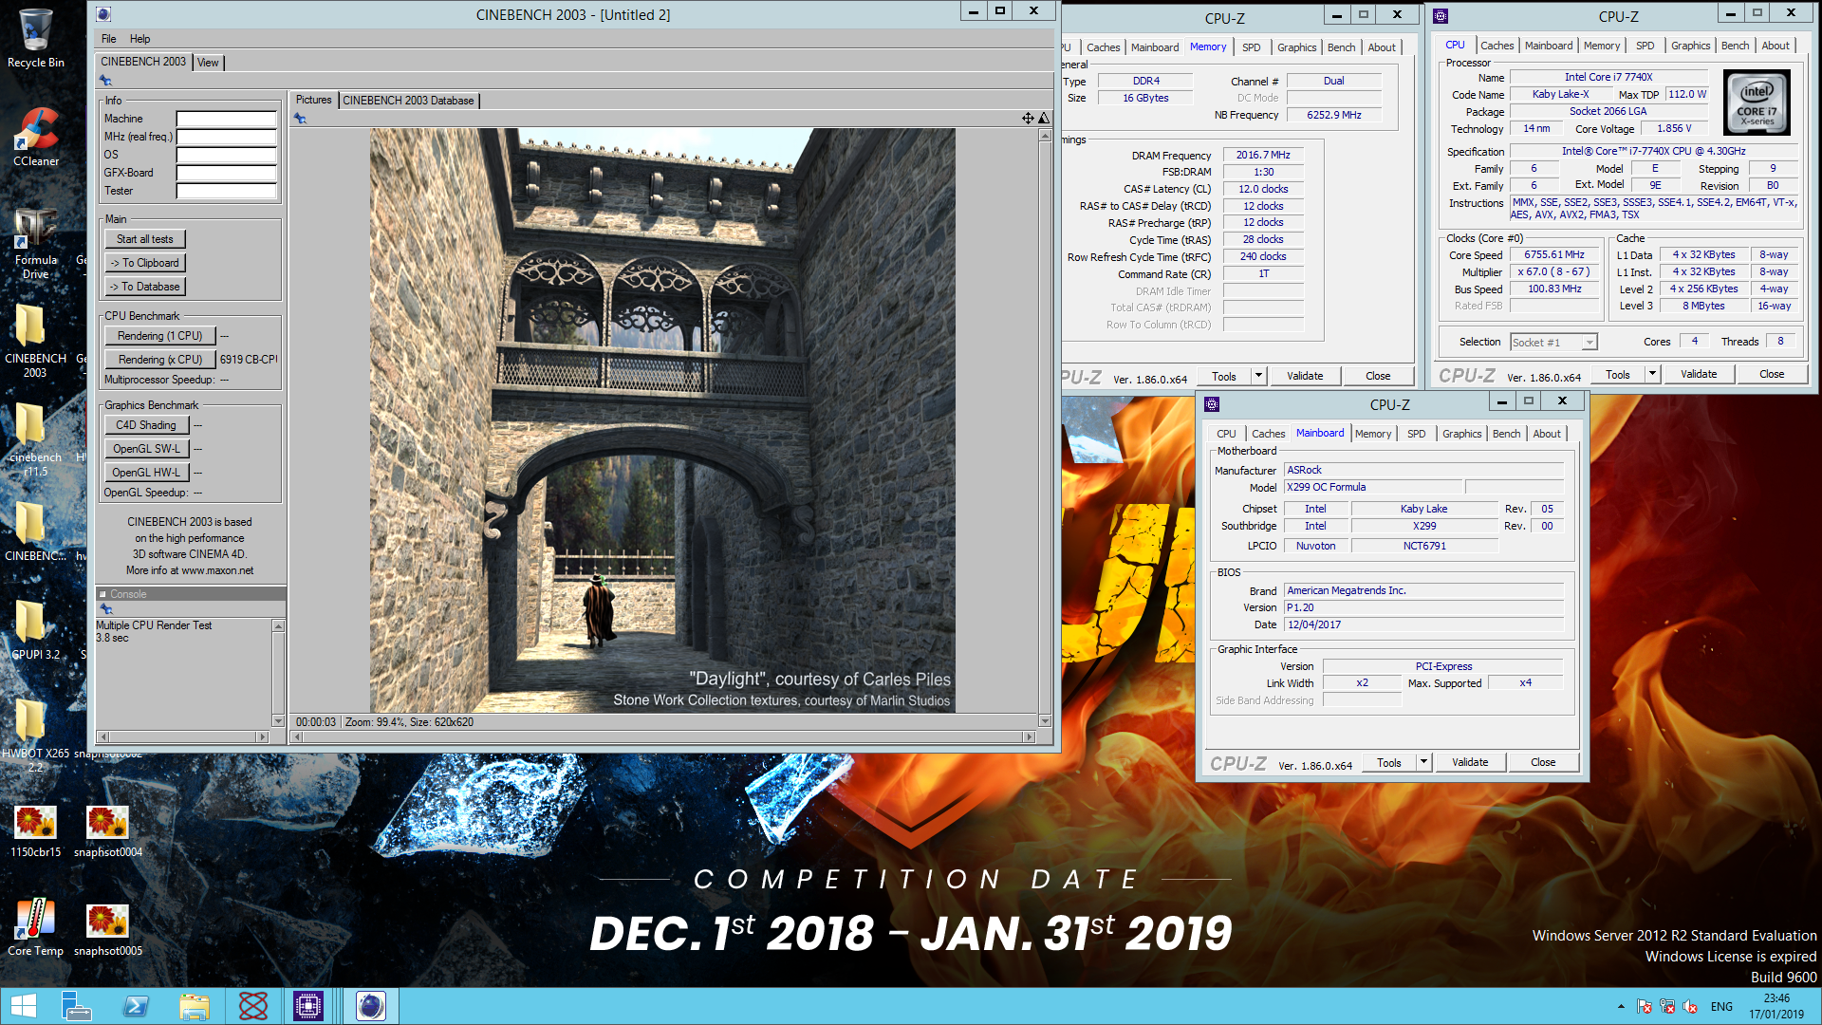Open the 1150cbr15 image file

tap(35, 830)
